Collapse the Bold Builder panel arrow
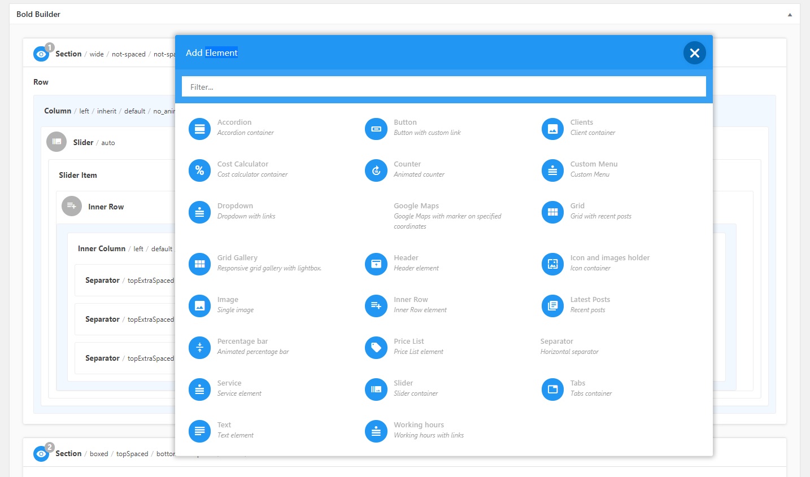The image size is (810, 477). click(790, 15)
